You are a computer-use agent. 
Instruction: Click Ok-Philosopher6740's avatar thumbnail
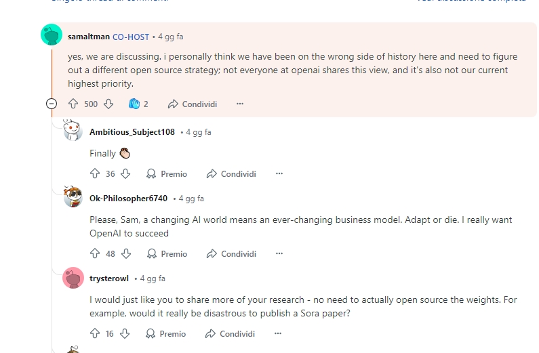point(73,198)
